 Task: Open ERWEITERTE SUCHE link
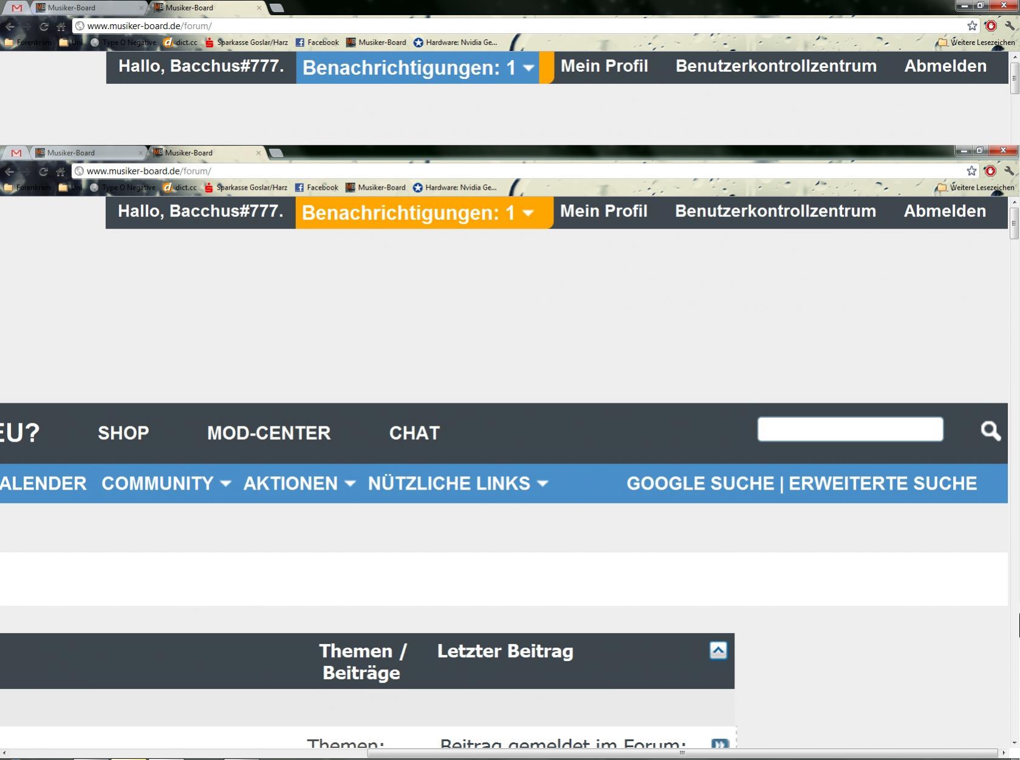pyautogui.click(x=883, y=484)
